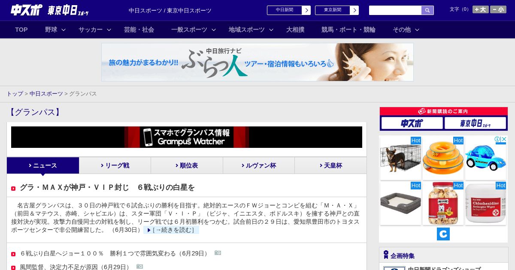
Task: Close the ad with the X icon
Action: [x=504, y=139]
